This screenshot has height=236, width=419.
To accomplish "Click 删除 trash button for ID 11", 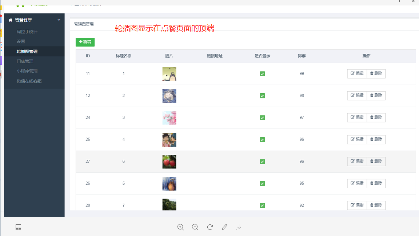I will [376, 74].
